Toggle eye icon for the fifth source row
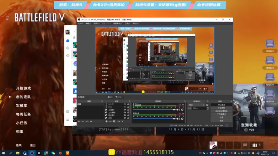278x156 pixels. tap(125, 115)
